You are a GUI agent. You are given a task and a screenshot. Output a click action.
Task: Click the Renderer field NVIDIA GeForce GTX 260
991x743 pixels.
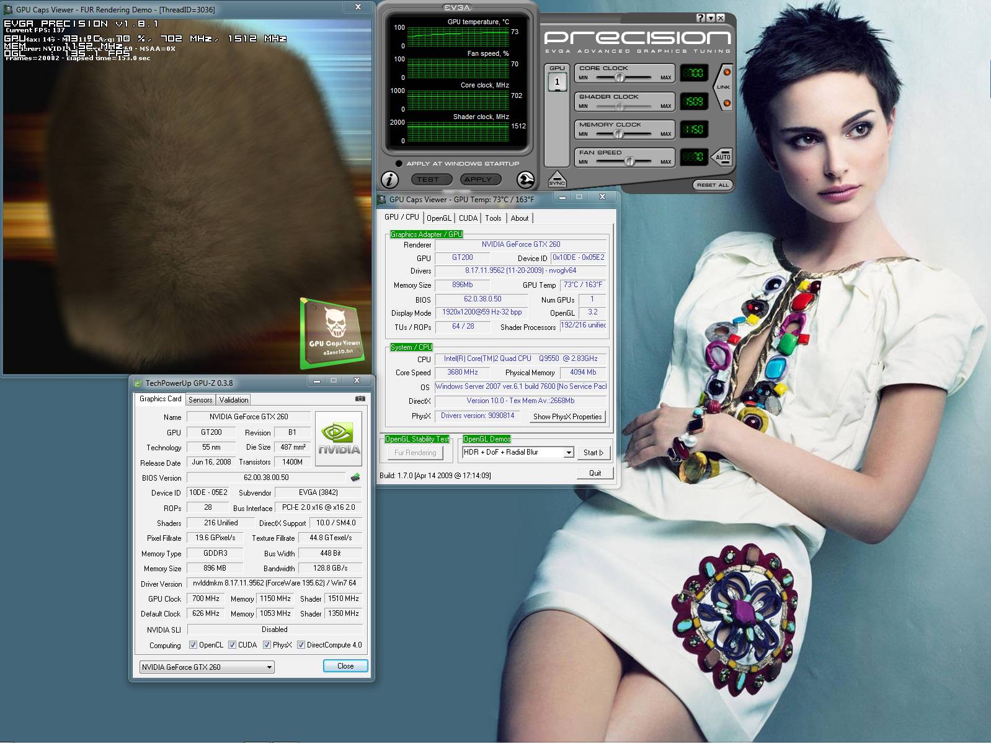point(521,244)
